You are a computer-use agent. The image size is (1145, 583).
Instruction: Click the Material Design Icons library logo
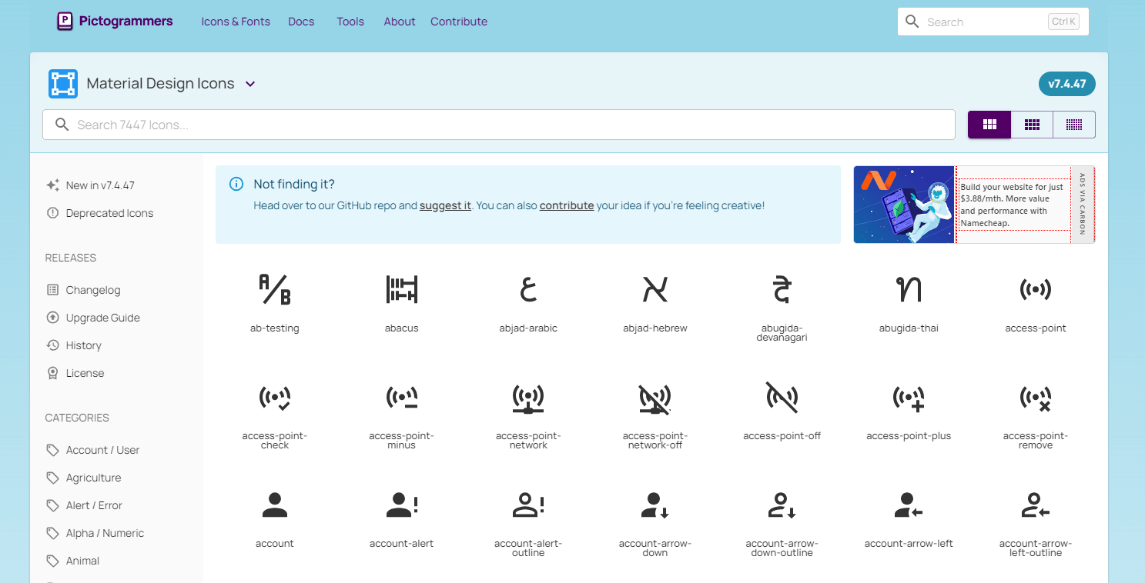click(x=63, y=84)
